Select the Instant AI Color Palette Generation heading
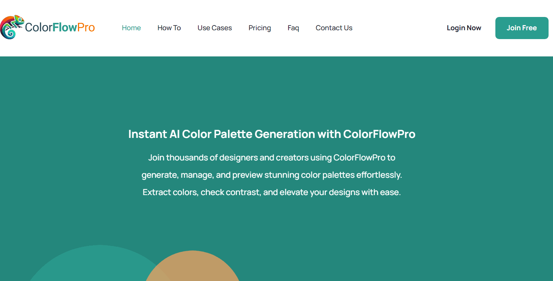This screenshot has height=281, width=553. (x=272, y=134)
